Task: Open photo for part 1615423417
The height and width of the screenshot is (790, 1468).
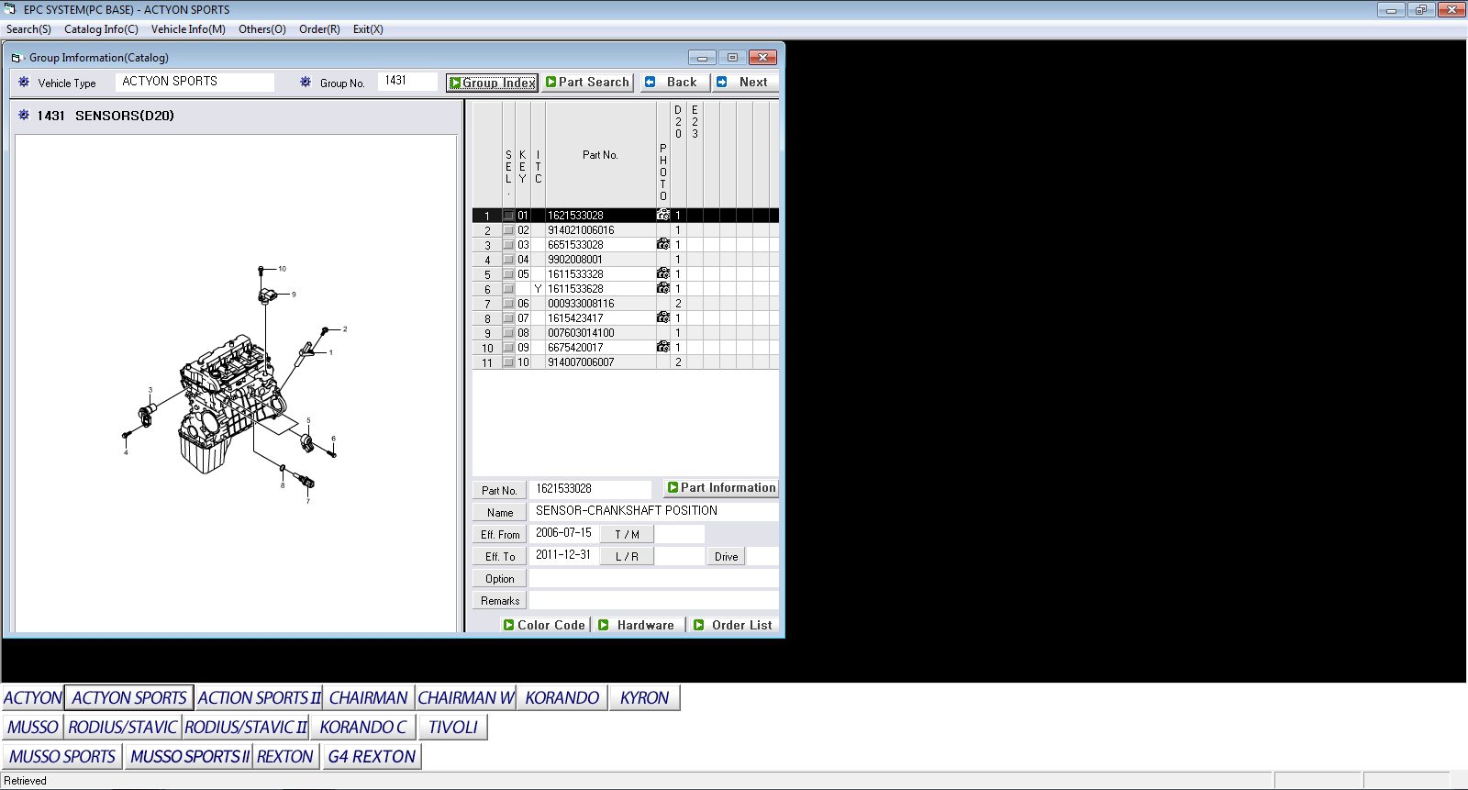Action: click(663, 317)
